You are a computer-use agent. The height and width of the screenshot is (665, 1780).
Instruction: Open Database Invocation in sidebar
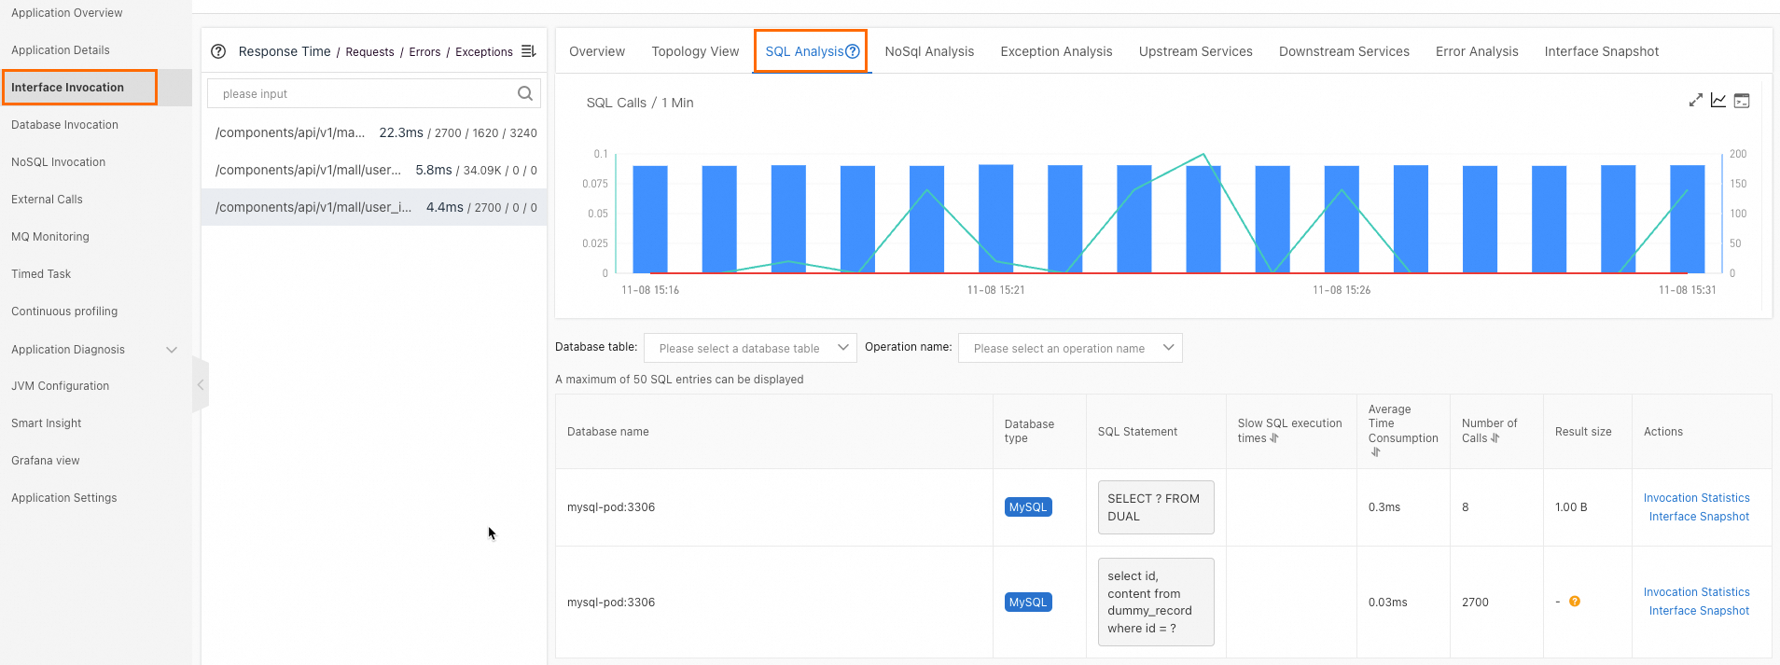pyautogui.click(x=64, y=125)
